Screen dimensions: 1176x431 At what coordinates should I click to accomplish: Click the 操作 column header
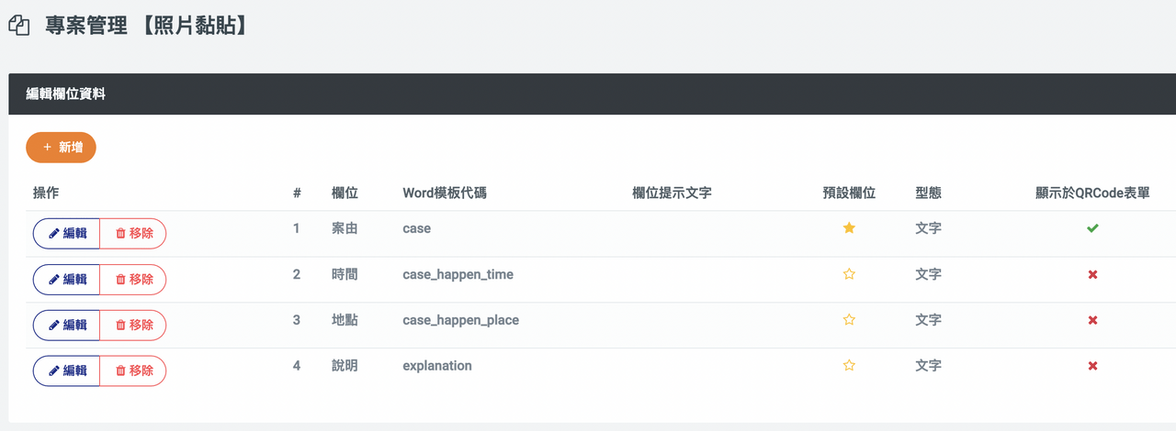(x=46, y=193)
